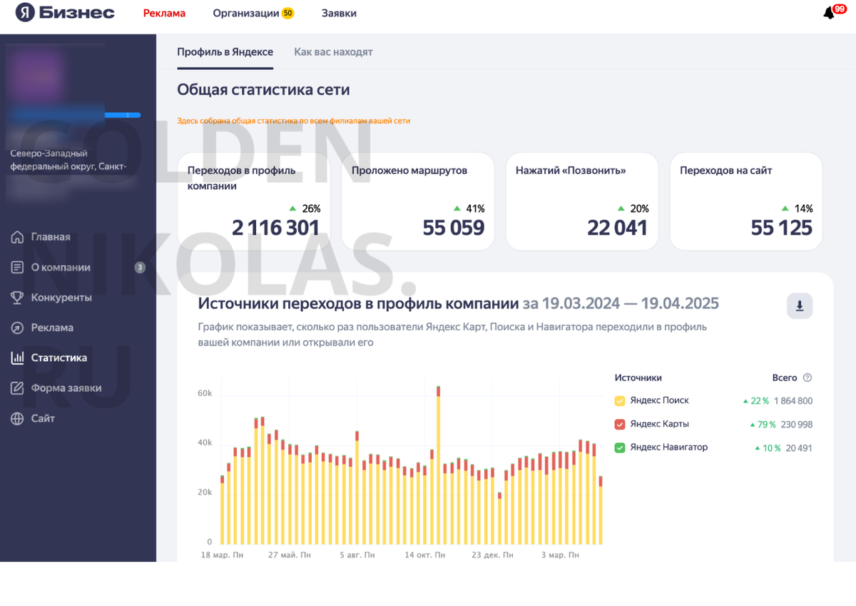
Task: Click the tallest bar in the October chart
Action: coord(438,465)
